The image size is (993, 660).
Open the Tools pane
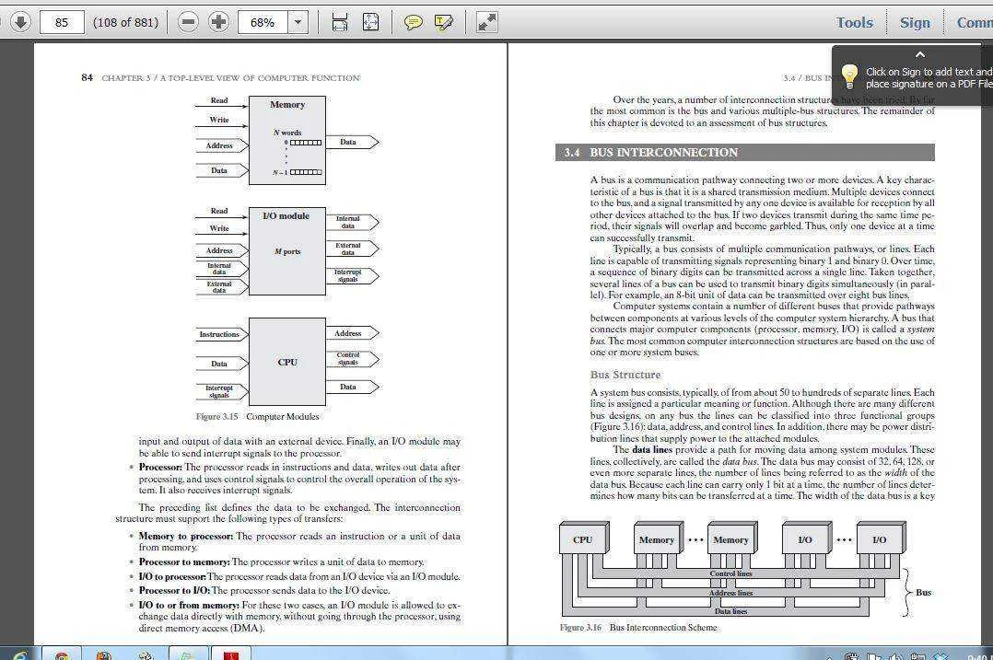[x=854, y=23]
